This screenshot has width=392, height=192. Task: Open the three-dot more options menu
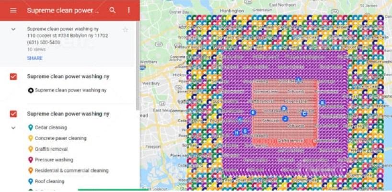click(x=129, y=10)
